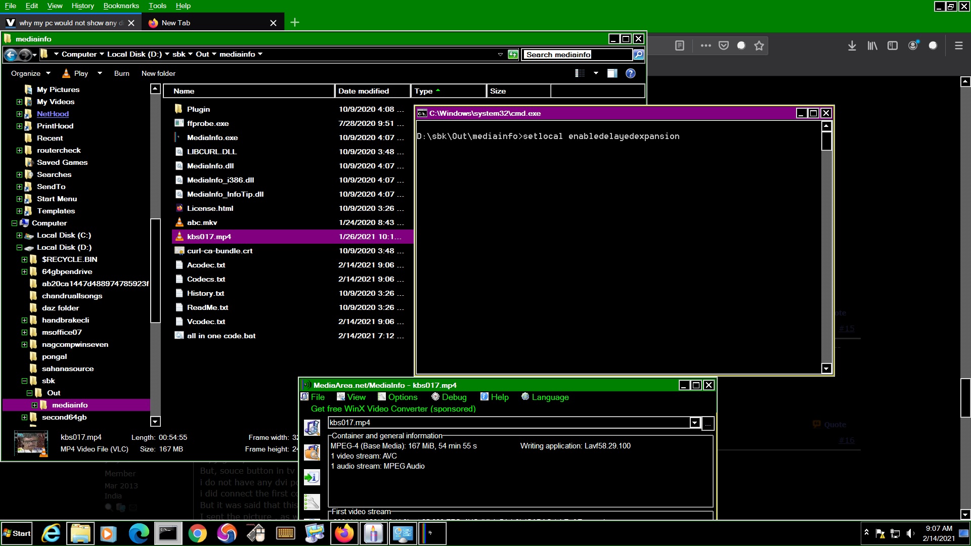Save page to Pocket in Firefox
Image resolution: width=971 pixels, height=546 pixels.
724,45
